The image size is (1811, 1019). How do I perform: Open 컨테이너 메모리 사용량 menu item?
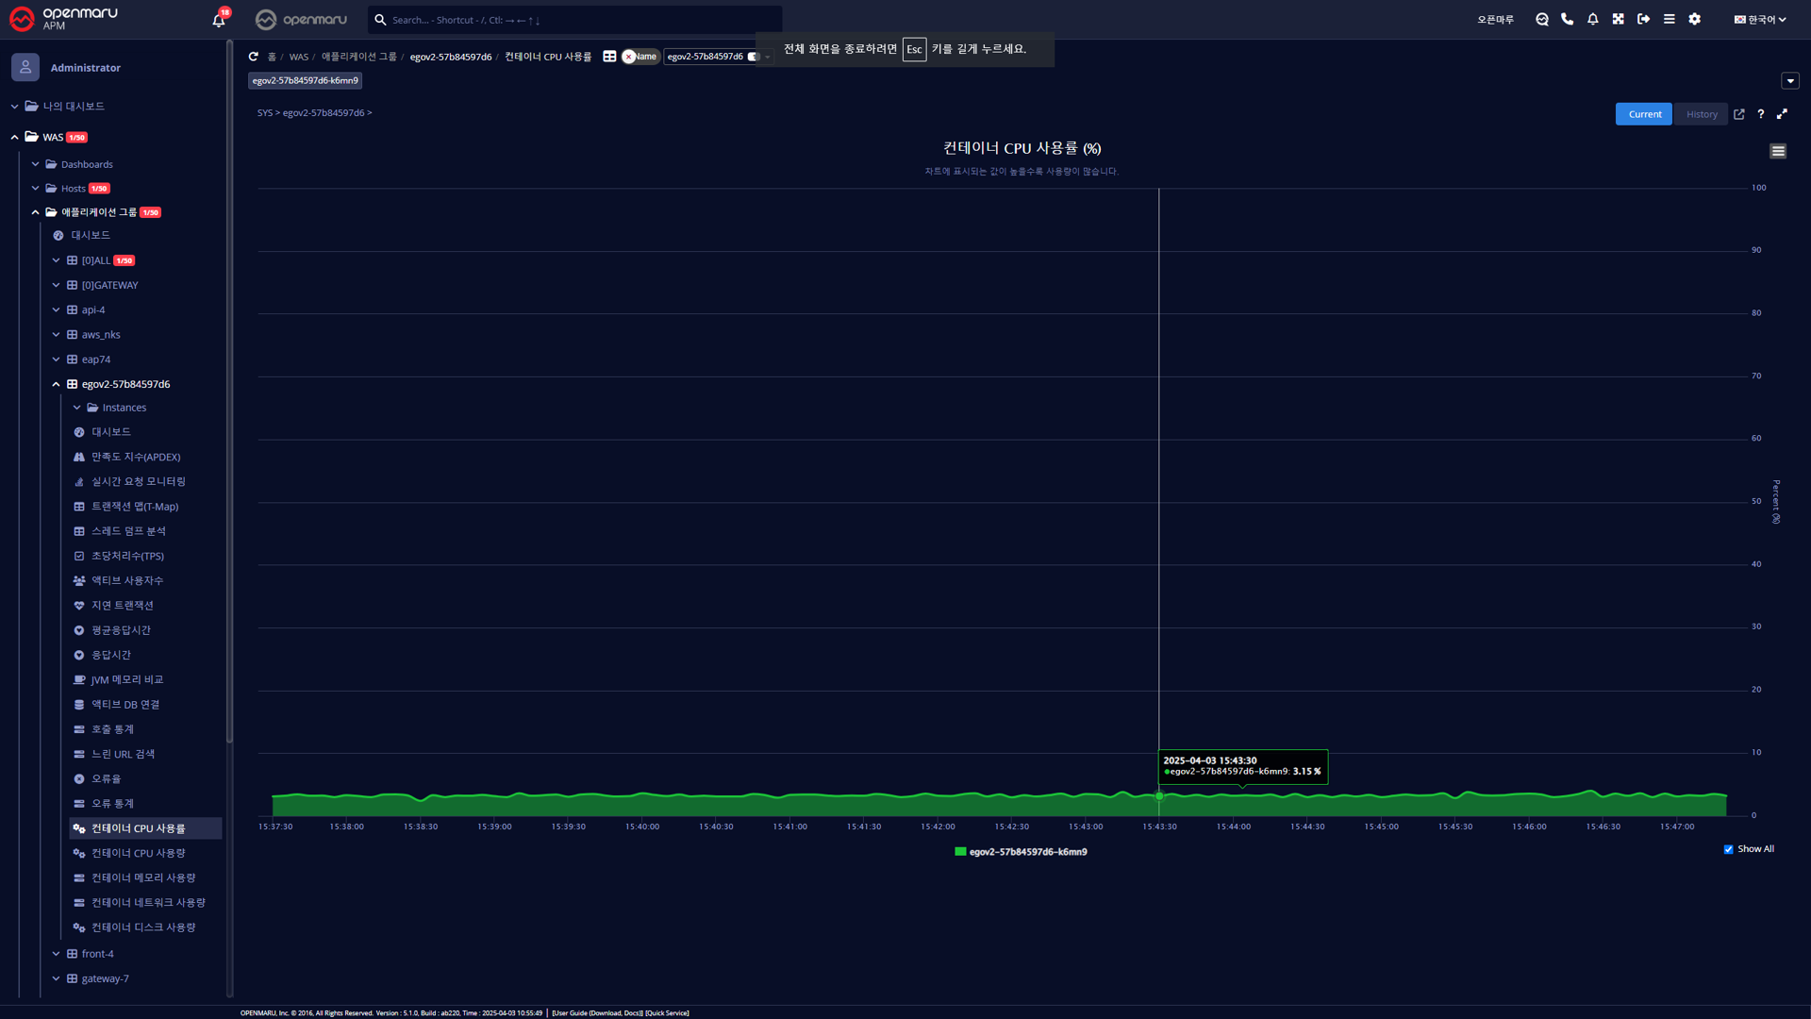(143, 877)
